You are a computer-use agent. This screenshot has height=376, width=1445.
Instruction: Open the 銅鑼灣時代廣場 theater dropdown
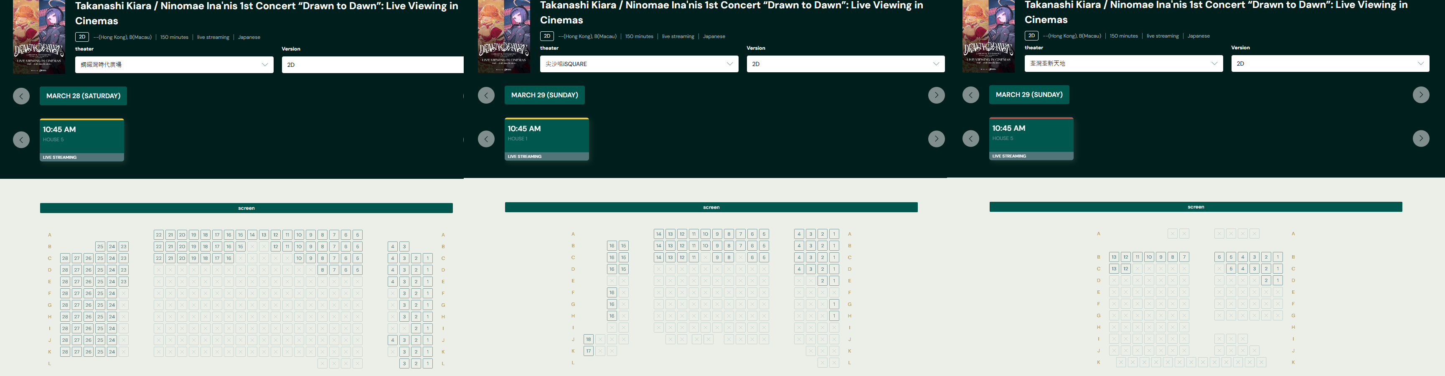[x=175, y=64]
